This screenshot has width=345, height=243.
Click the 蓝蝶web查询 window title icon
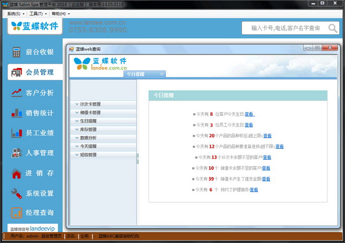point(71,49)
